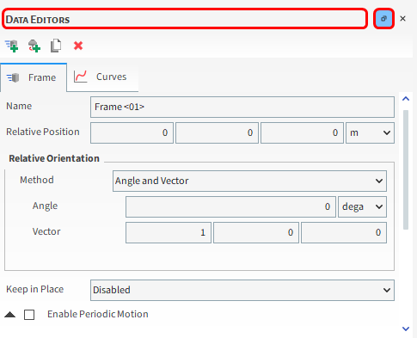Click the red X delete icon

(78, 46)
